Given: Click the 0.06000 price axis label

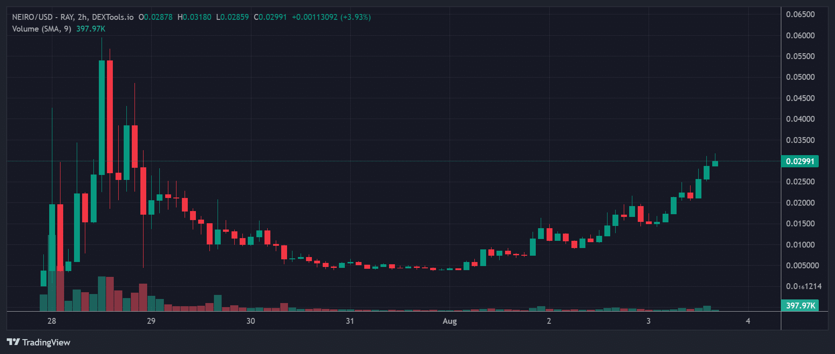Looking at the screenshot, I should coord(800,36).
